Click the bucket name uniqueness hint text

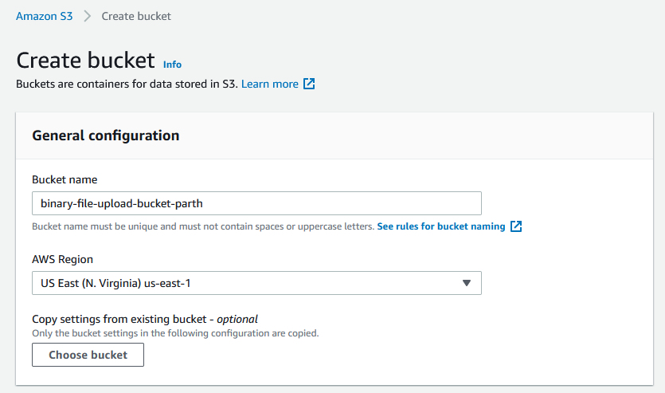click(203, 226)
